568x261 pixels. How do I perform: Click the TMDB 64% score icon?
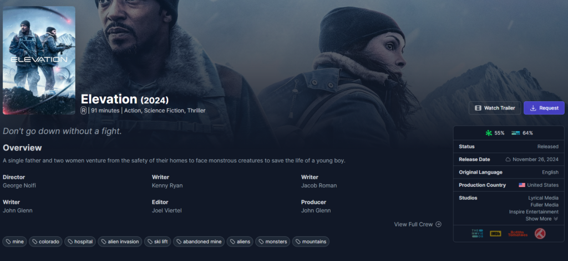click(515, 133)
